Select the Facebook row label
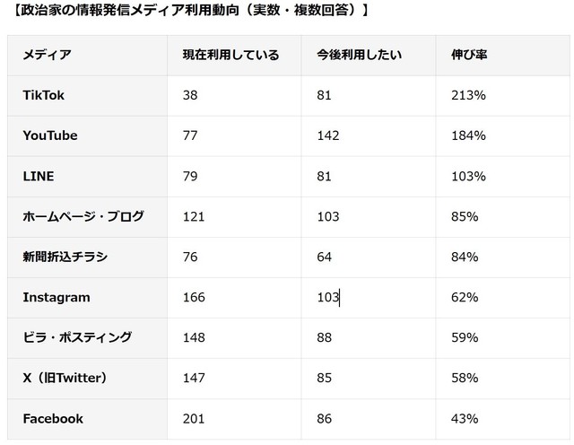The width and height of the screenshot is (574, 445). pyautogui.click(x=53, y=418)
